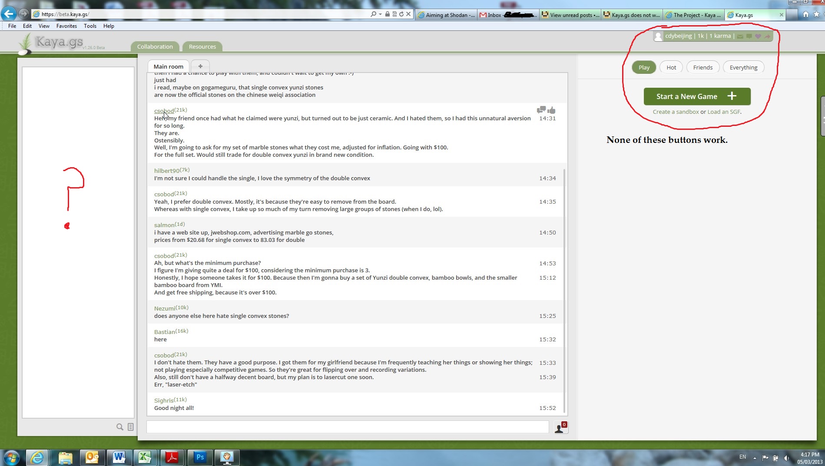
Task: Enable the Everything filter
Action: [743, 67]
